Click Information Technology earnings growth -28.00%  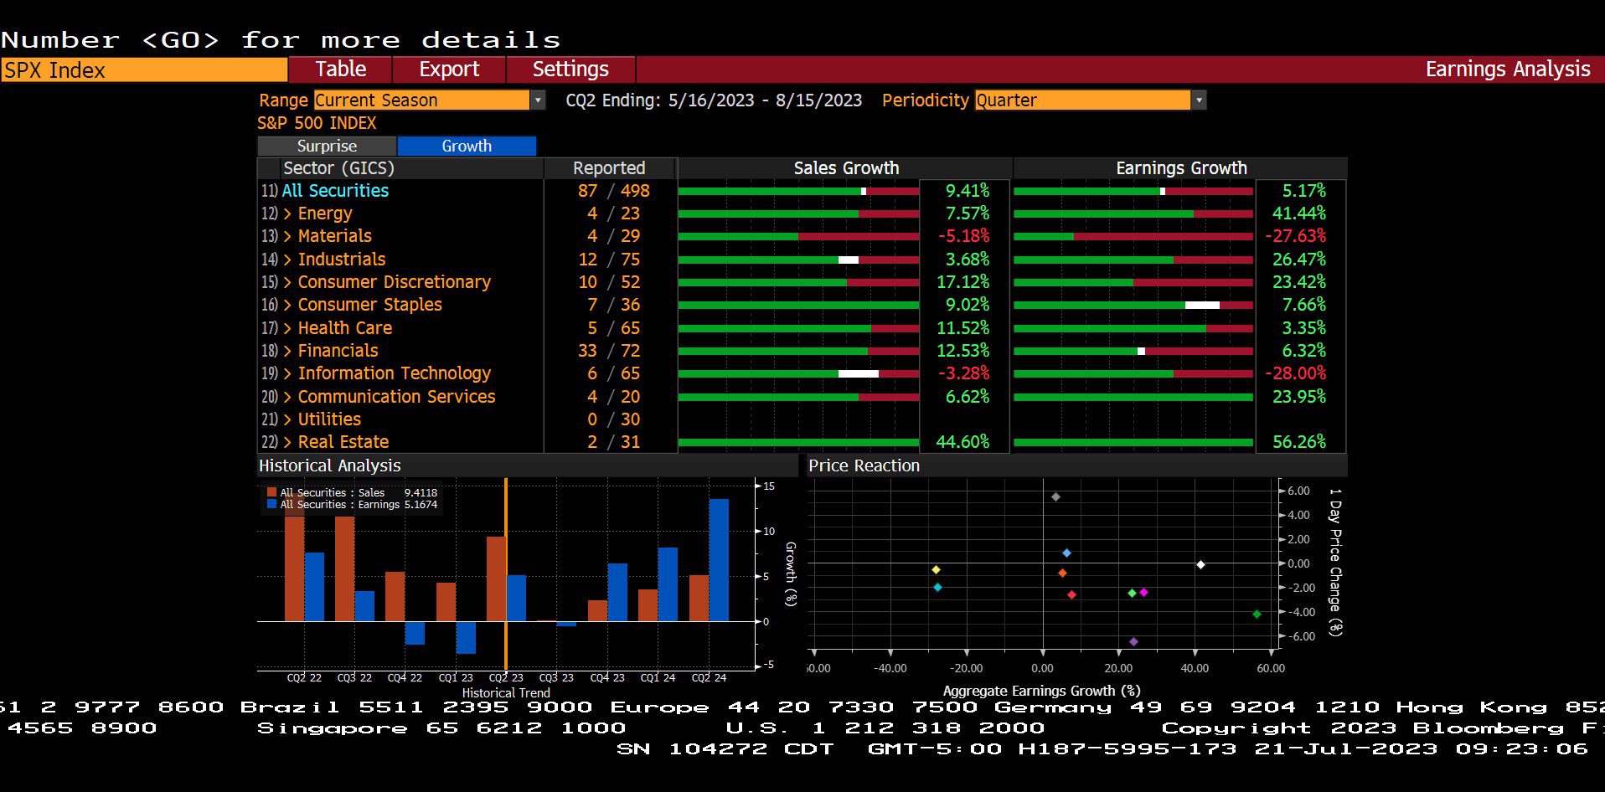click(1295, 373)
